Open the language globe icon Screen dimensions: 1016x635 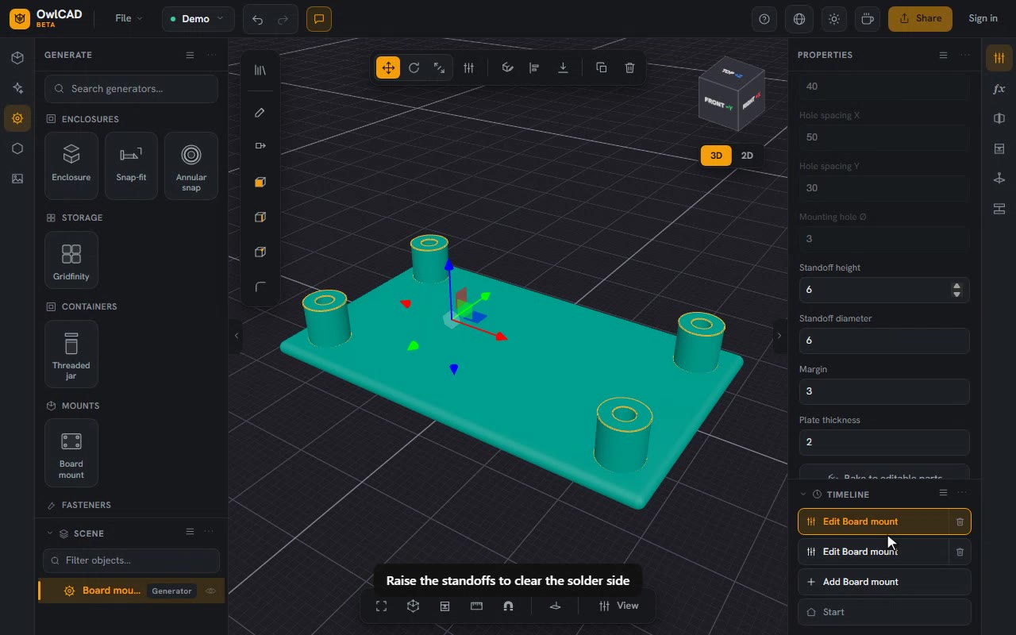pyautogui.click(x=799, y=19)
